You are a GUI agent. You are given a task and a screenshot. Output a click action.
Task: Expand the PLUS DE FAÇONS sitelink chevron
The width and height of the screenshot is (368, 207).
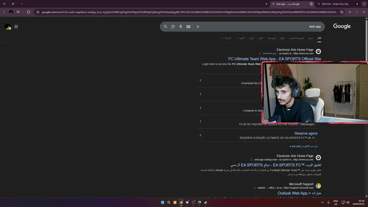(200, 121)
